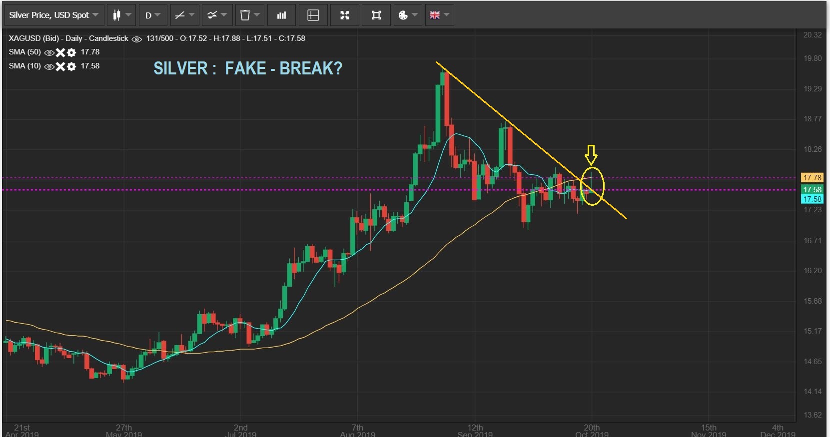Open the UK flag language menu
Viewport: 830px width, 437px height.
coord(439,15)
